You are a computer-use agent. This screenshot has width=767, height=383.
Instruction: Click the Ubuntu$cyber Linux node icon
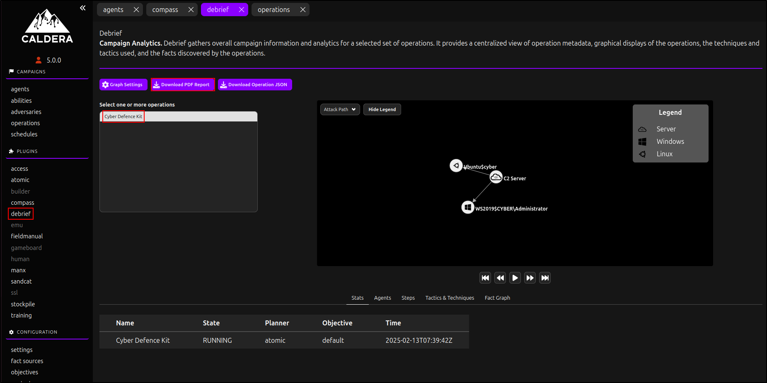[456, 166]
